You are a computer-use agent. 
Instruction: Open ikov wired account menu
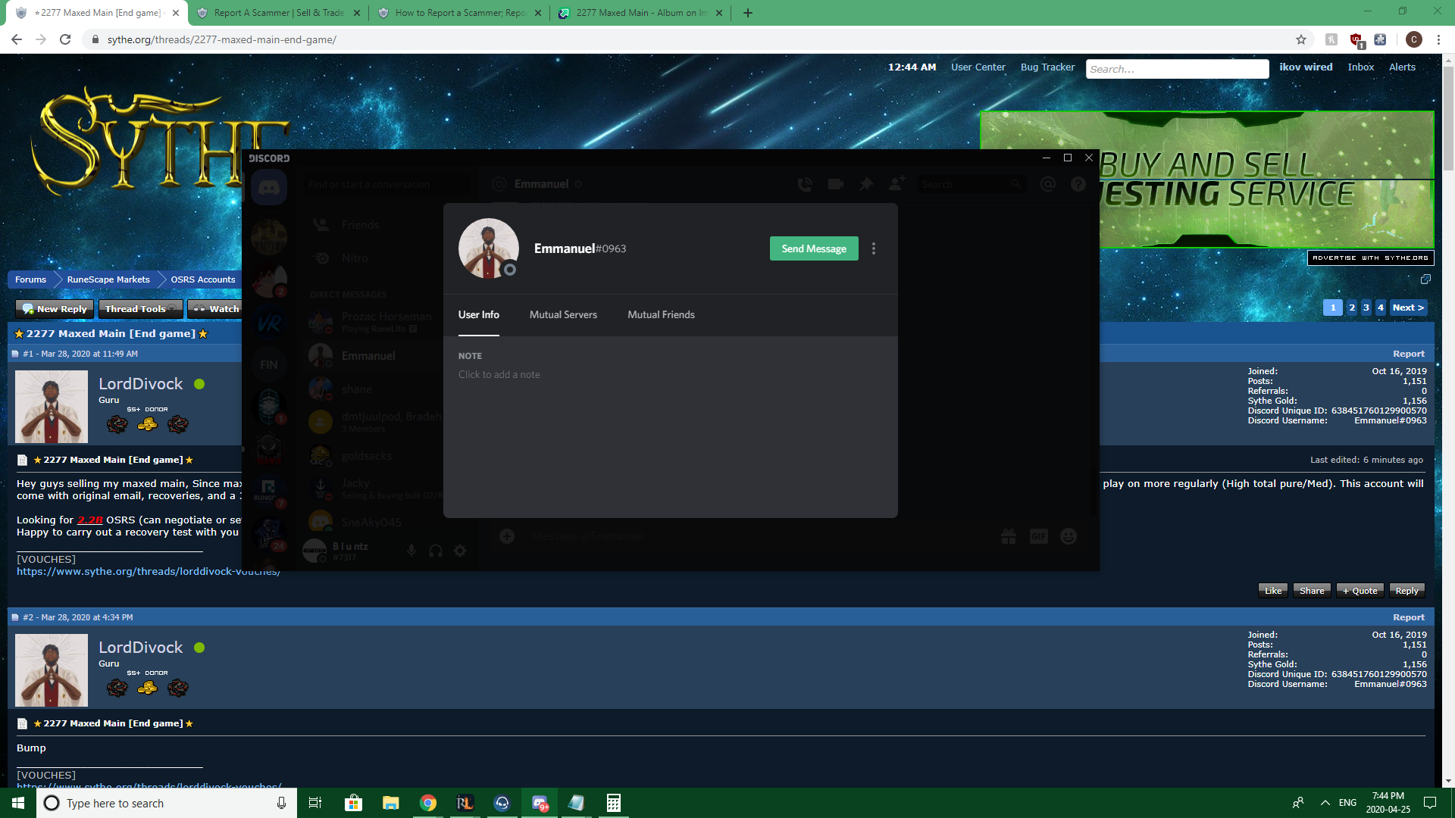[x=1306, y=67]
